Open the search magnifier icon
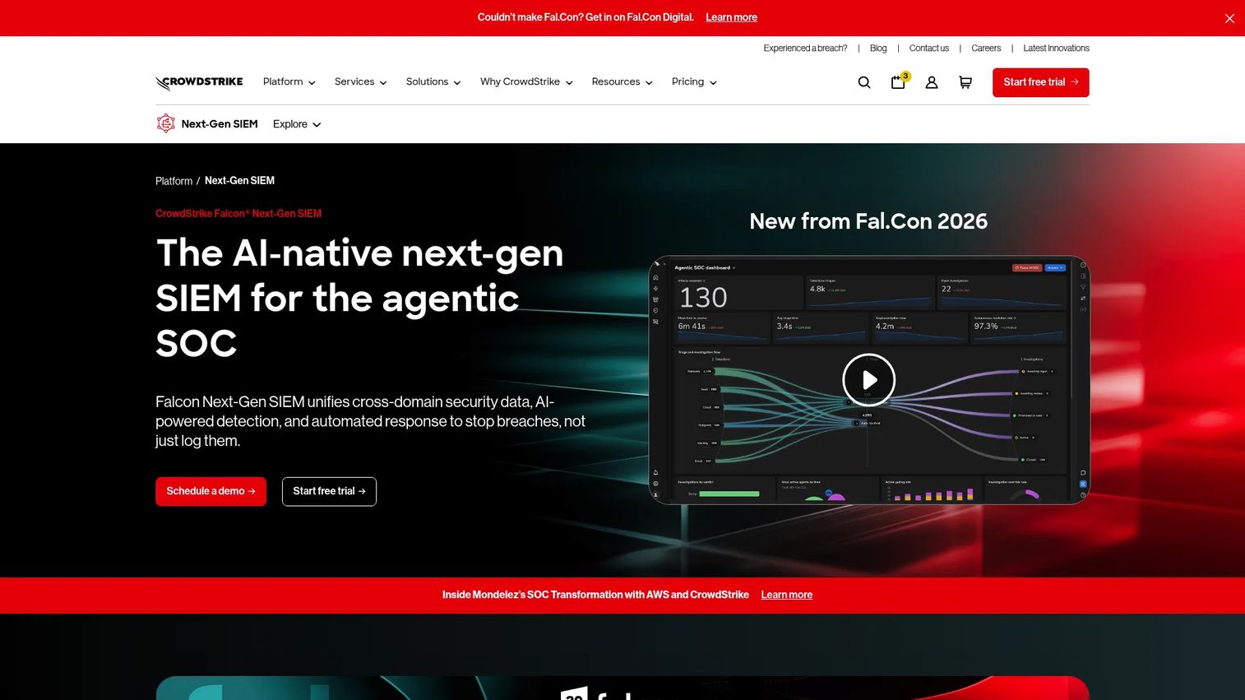This screenshot has width=1245, height=700. tap(864, 82)
